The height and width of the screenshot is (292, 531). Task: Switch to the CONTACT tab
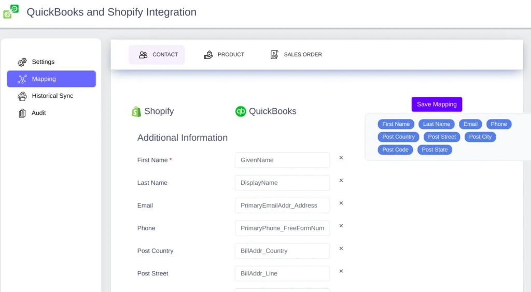point(157,54)
